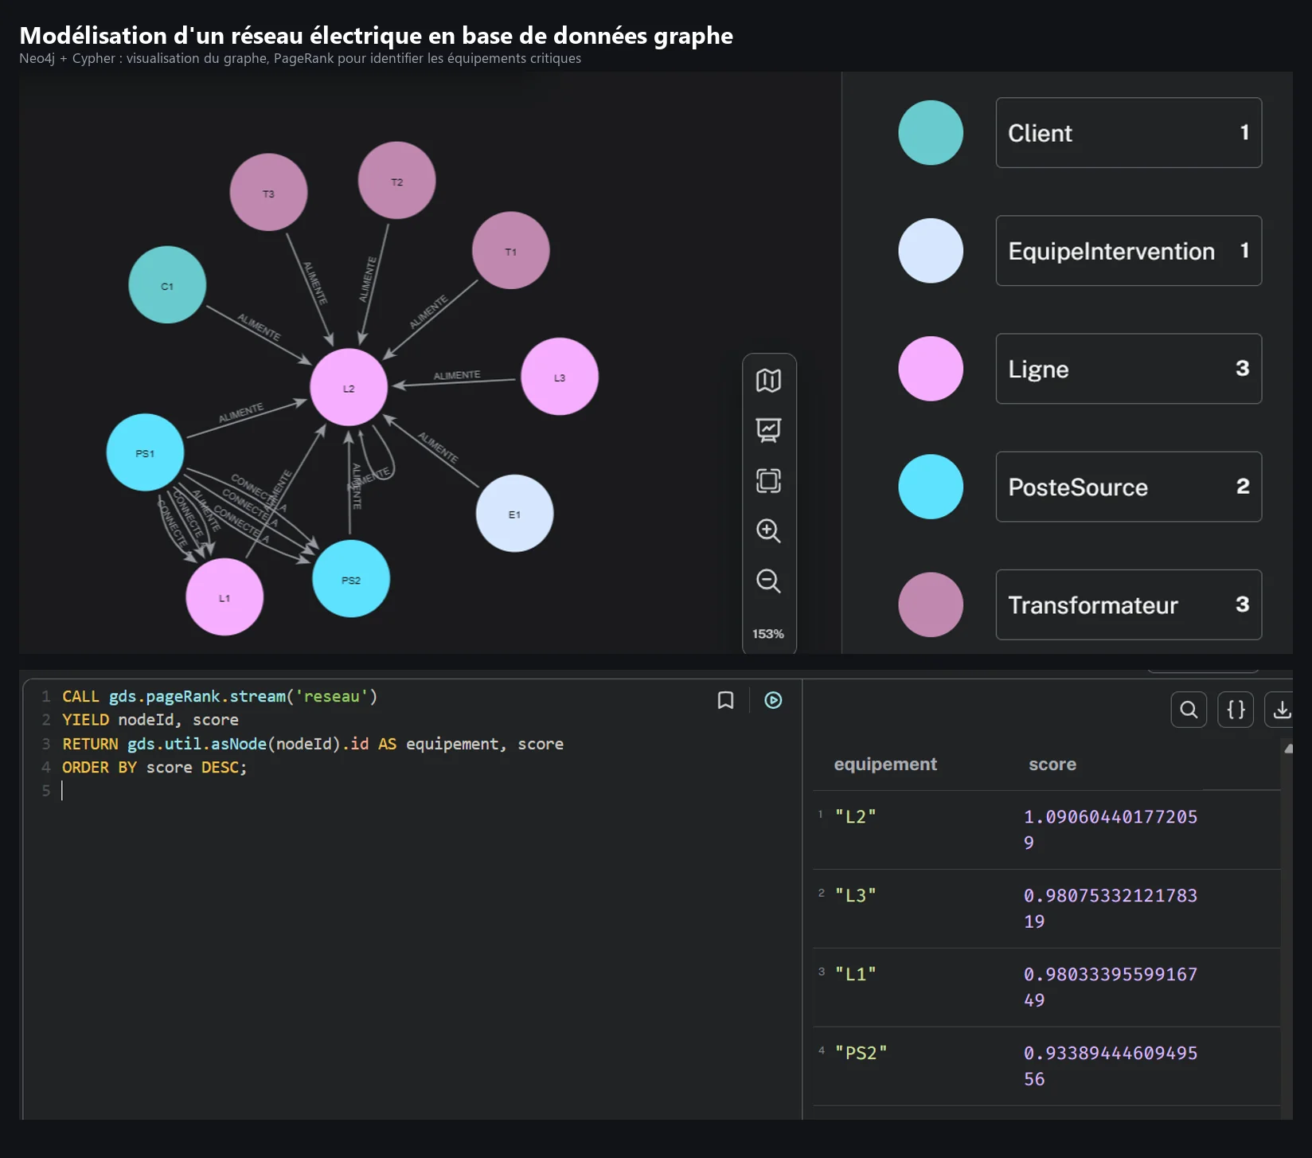Select node E1 in the graph
Image resolution: width=1312 pixels, height=1158 pixels.
pyautogui.click(x=514, y=514)
